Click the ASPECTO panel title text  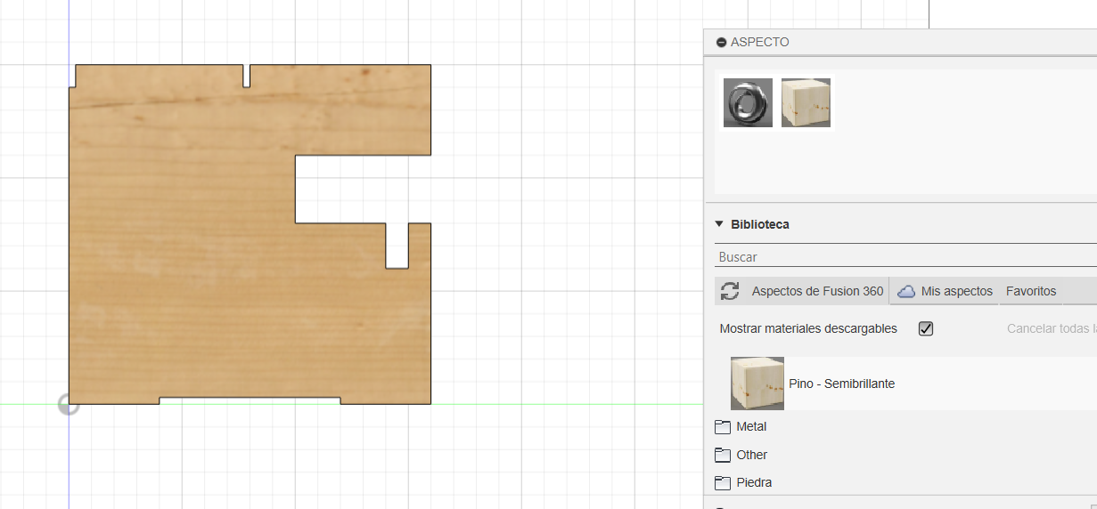pos(759,42)
